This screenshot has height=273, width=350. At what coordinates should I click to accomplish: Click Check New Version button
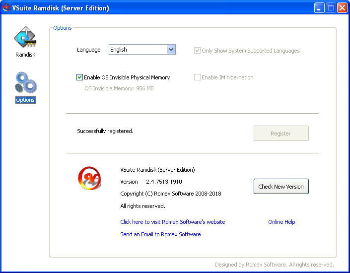click(x=281, y=187)
